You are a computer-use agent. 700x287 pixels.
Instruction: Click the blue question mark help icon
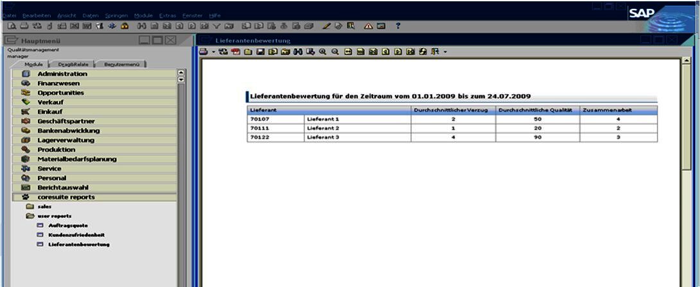pyautogui.click(x=398, y=26)
